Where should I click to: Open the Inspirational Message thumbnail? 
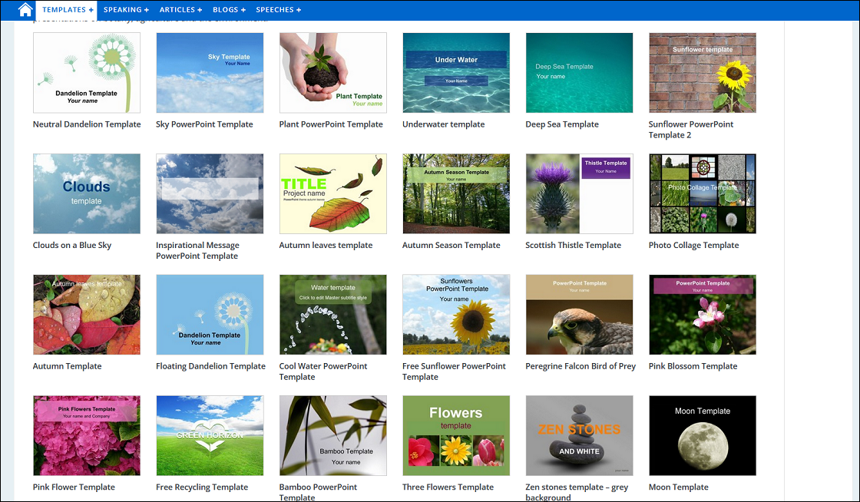click(x=210, y=194)
